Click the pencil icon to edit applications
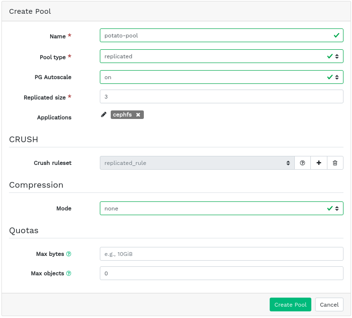 pyautogui.click(x=104, y=115)
